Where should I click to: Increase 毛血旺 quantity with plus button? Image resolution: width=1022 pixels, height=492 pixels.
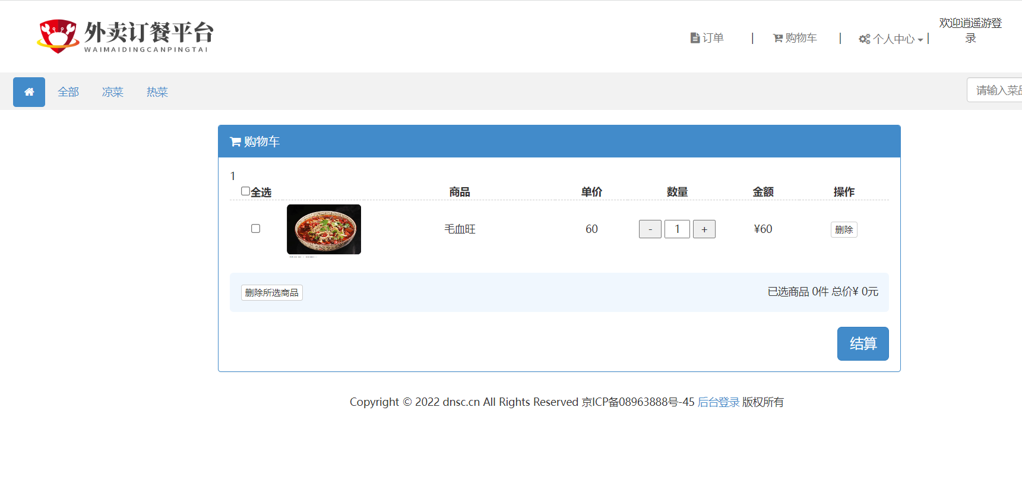point(704,229)
